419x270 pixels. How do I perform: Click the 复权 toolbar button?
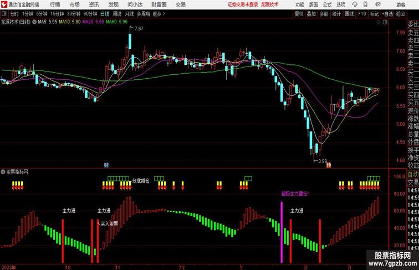(x=299, y=14)
